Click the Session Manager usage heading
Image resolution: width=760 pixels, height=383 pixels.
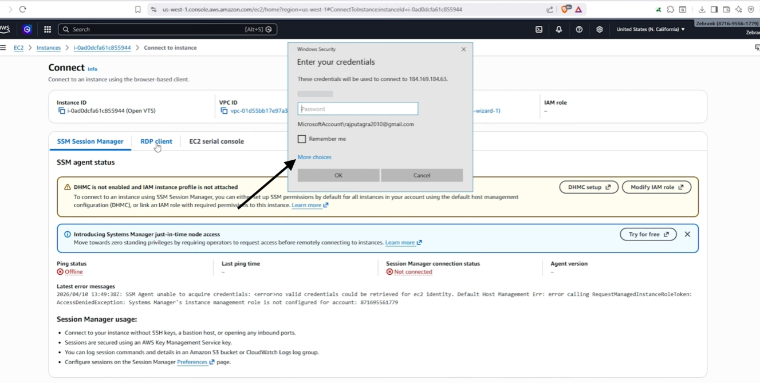pyautogui.click(x=97, y=319)
